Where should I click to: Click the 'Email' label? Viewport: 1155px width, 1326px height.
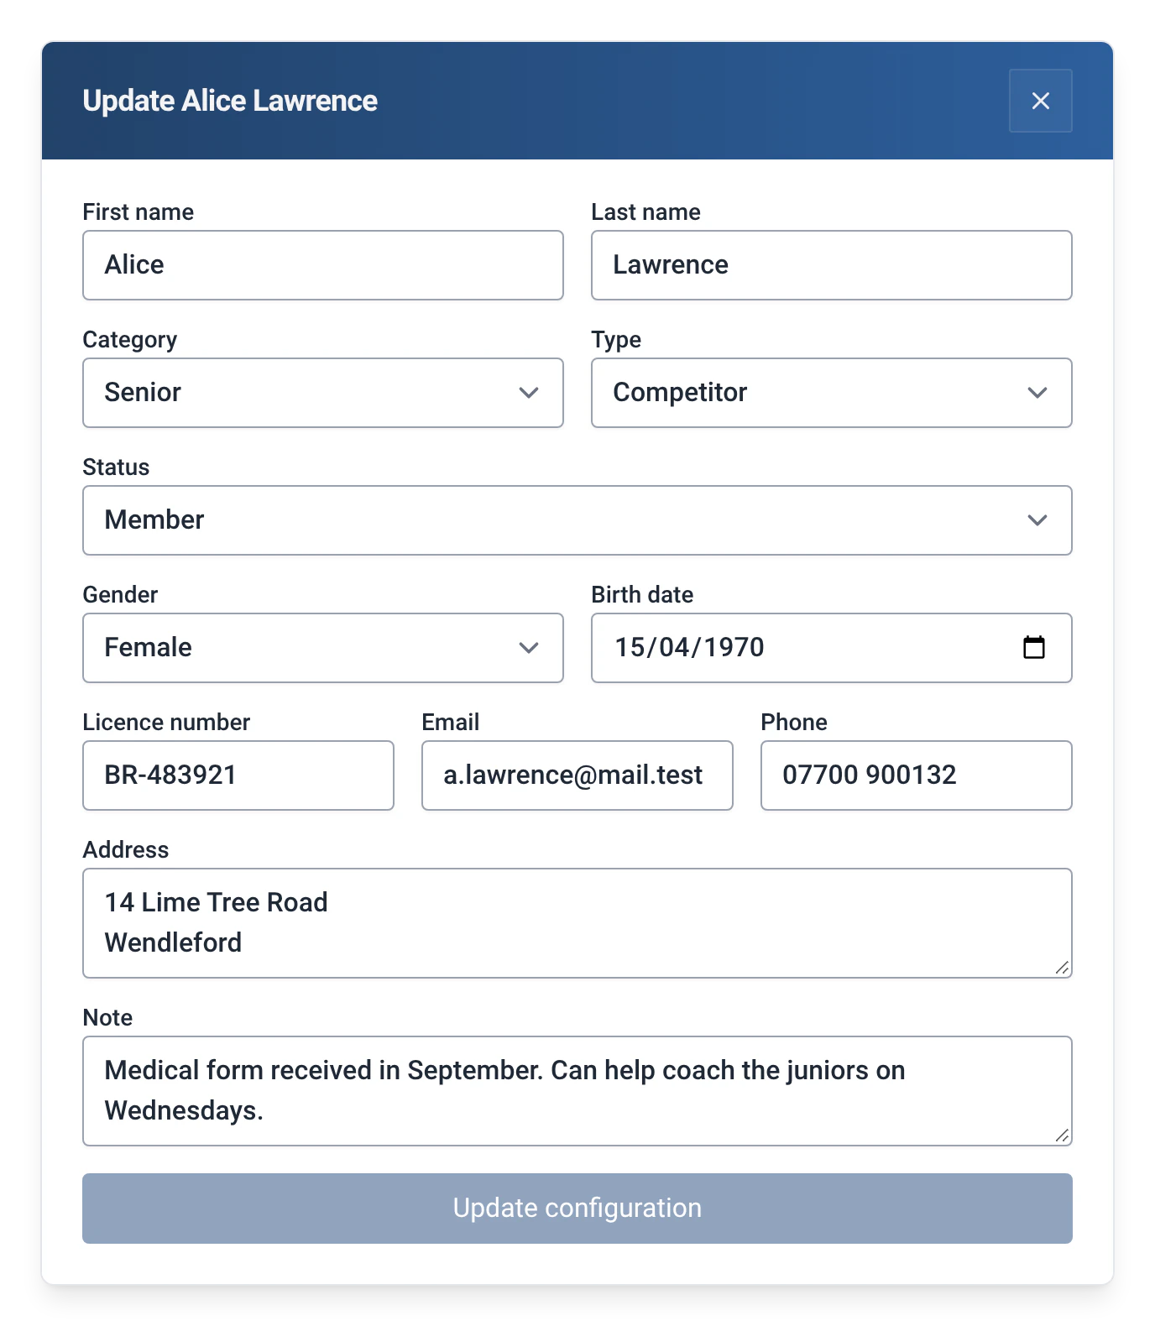(x=451, y=722)
